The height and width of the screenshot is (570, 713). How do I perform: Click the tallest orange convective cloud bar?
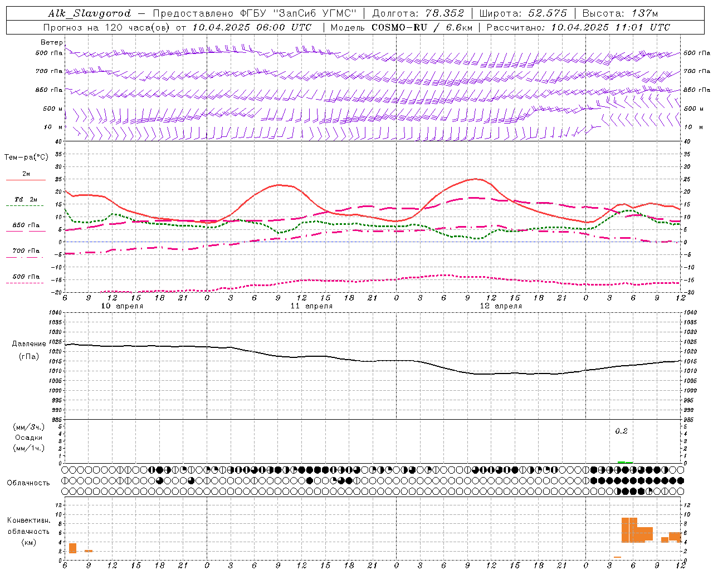629,530
